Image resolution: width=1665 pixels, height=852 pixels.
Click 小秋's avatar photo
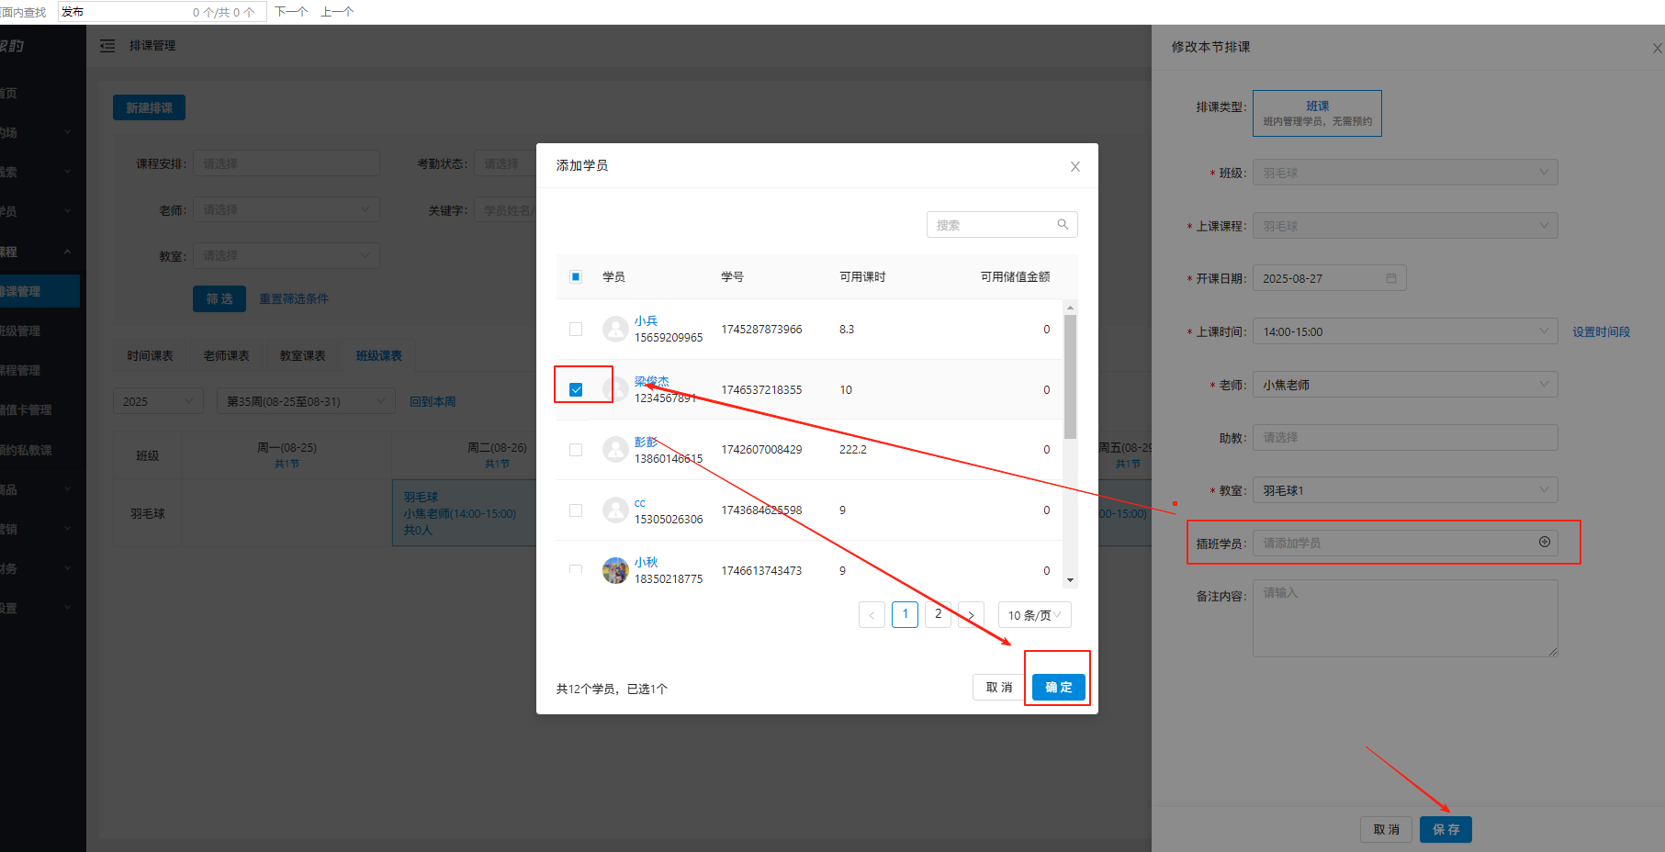(615, 570)
